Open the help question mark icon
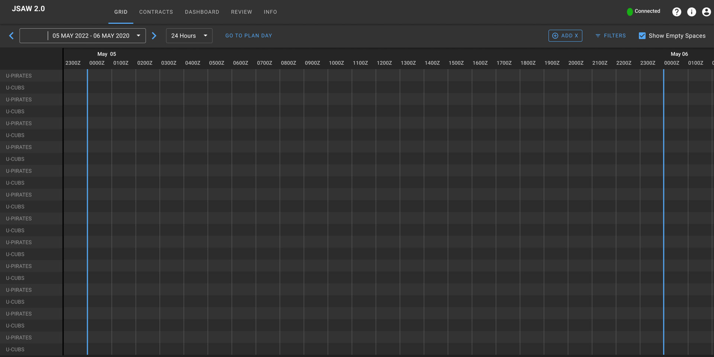The image size is (714, 357). [677, 12]
